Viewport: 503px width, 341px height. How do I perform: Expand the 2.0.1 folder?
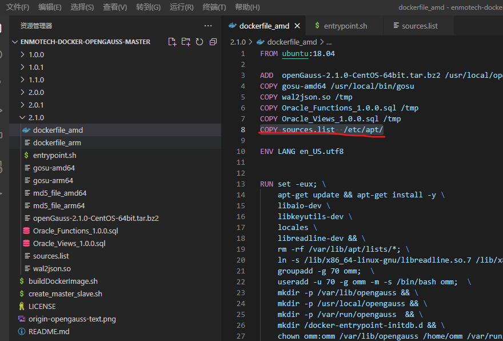pyautogui.click(x=22, y=105)
